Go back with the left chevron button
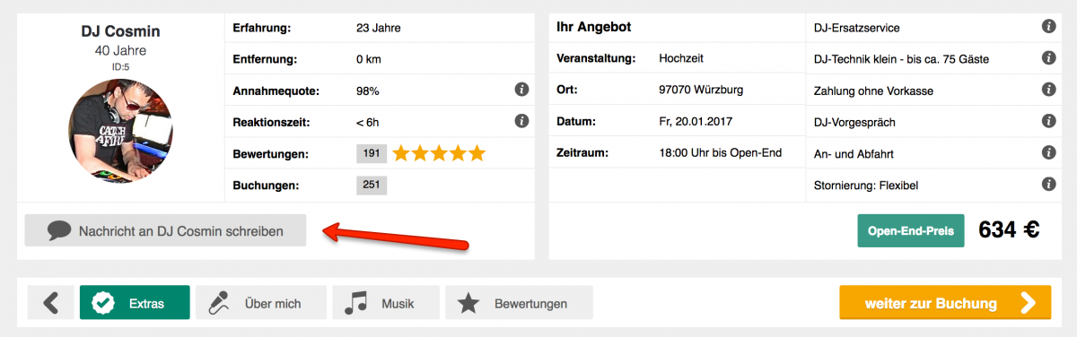The height and width of the screenshot is (337, 1077). 51,303
